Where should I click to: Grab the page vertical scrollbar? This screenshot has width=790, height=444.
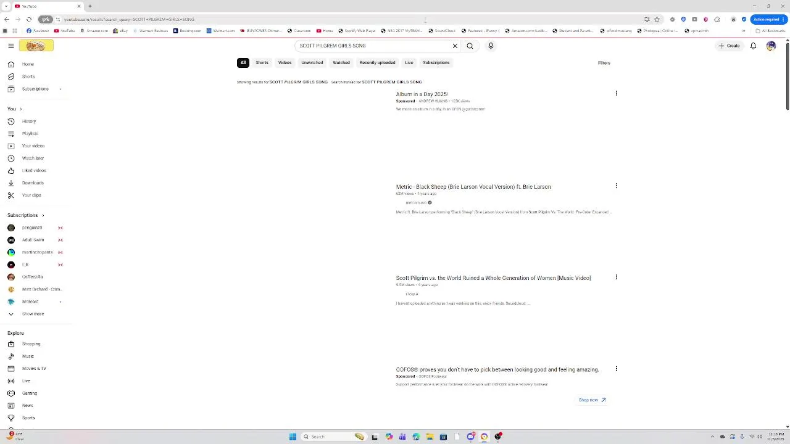tap(788, 78)
